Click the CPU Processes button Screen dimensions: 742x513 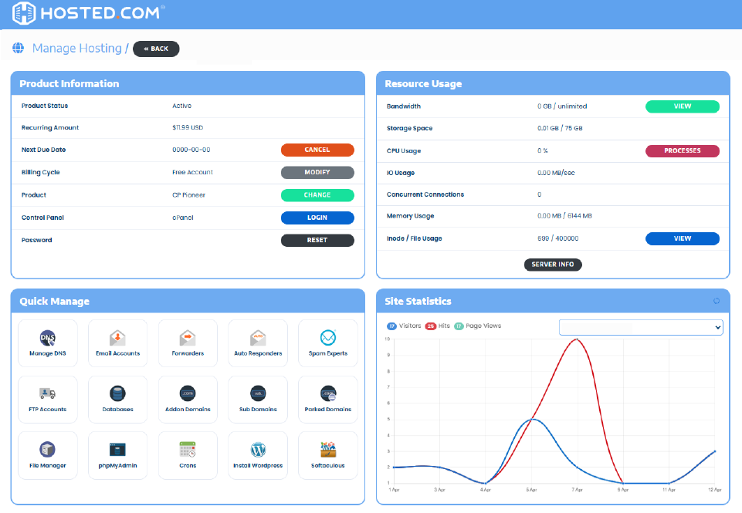(683, 151)
